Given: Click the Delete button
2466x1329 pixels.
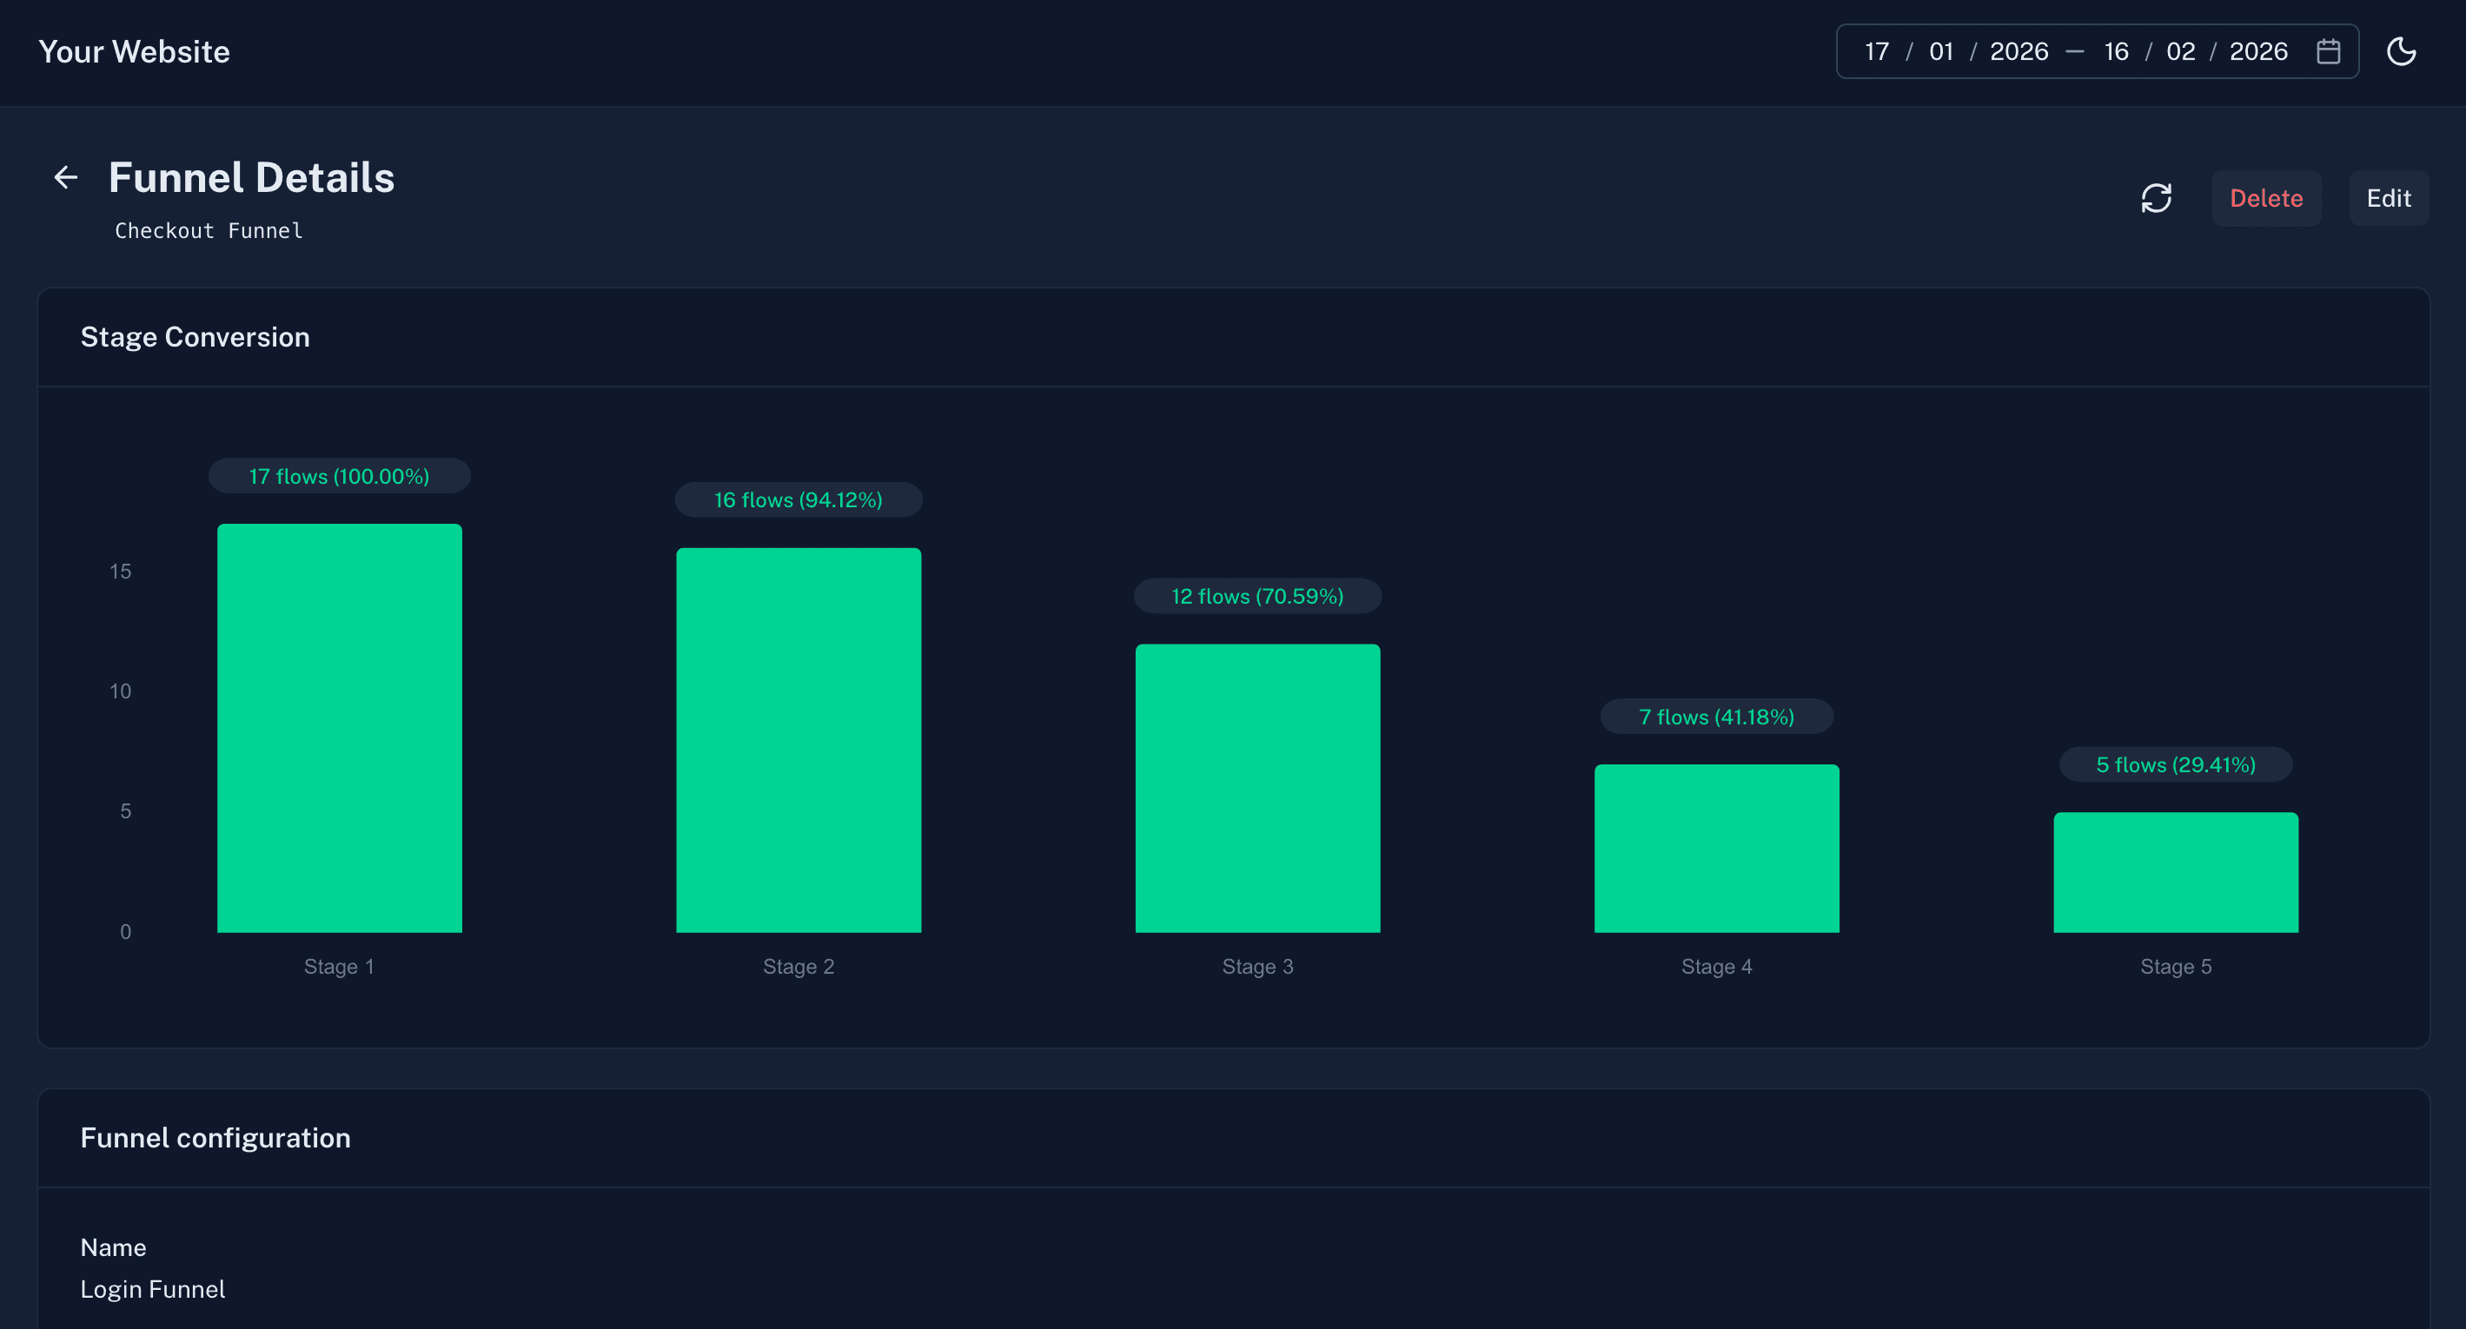Looking at the screenshot, I should pyautogui.click(x=2267, y=198).
